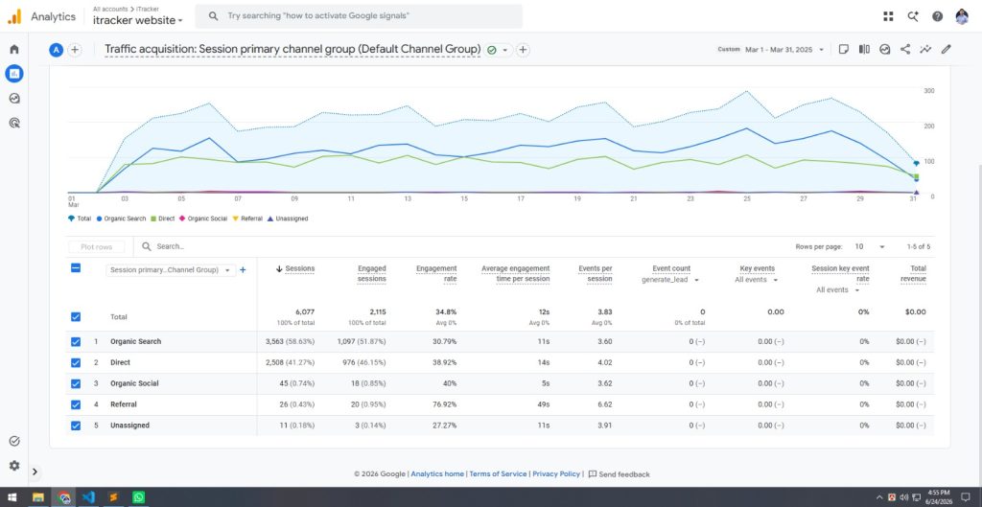Viewport: 982px width, 507px height.
Task: Open the compare columns icon
Action: point(864,49)
